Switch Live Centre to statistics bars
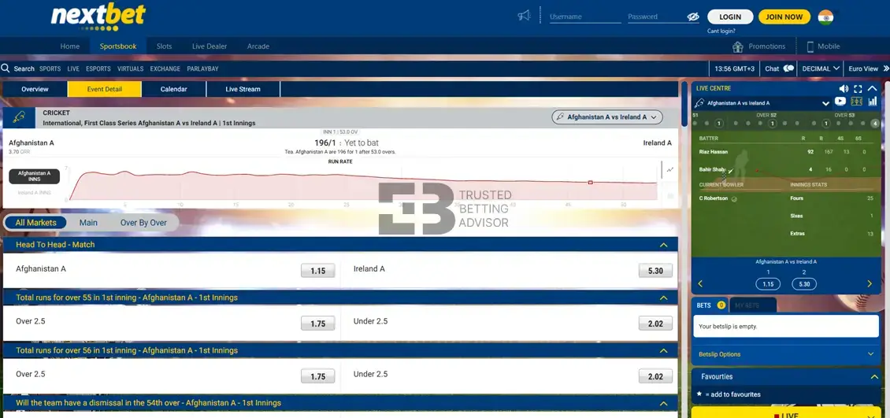 tap(873, 102)
